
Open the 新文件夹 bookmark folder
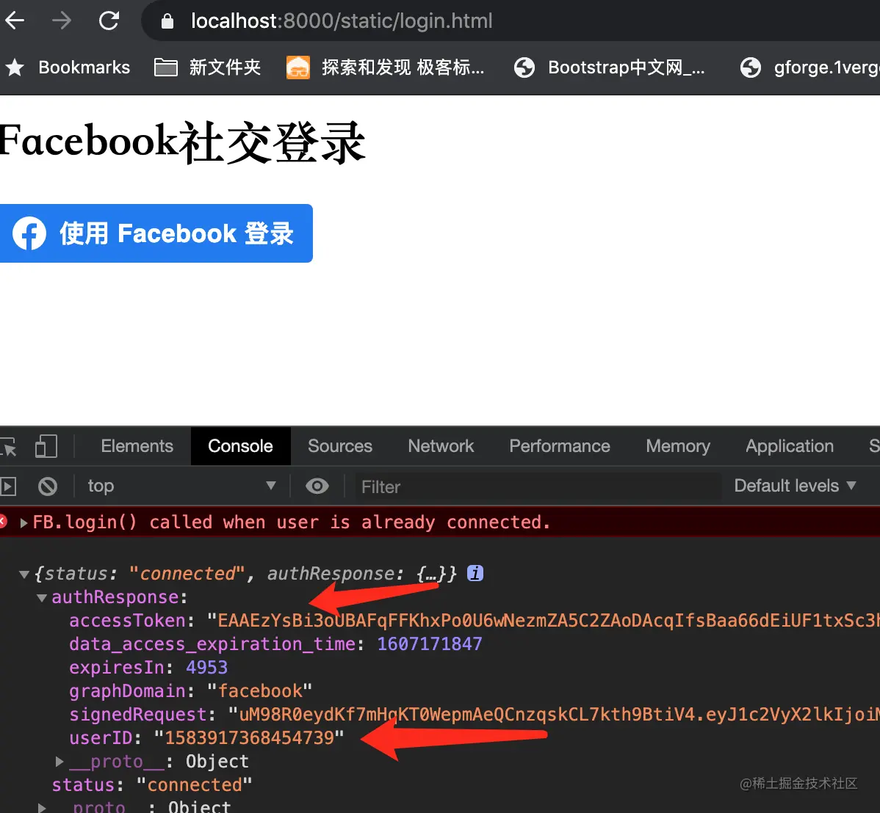(x=208, y=68)
